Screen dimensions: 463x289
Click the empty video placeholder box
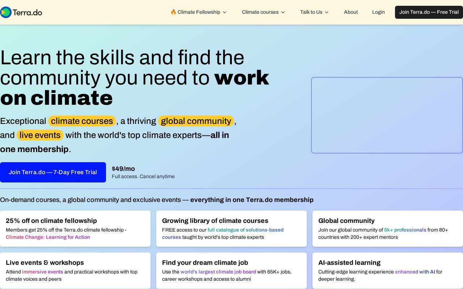(387, 115)
